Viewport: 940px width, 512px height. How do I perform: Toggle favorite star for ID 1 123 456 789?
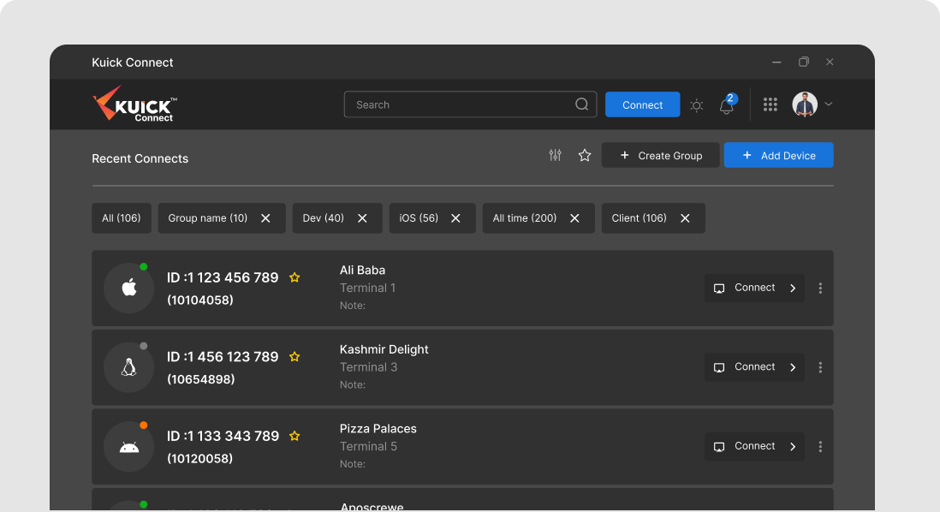(x=294, y=277)
